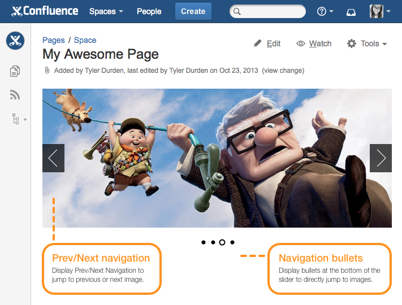Select the first slider navigation bullet
This screenshot has height=305, width=402.
pos(204,242)
